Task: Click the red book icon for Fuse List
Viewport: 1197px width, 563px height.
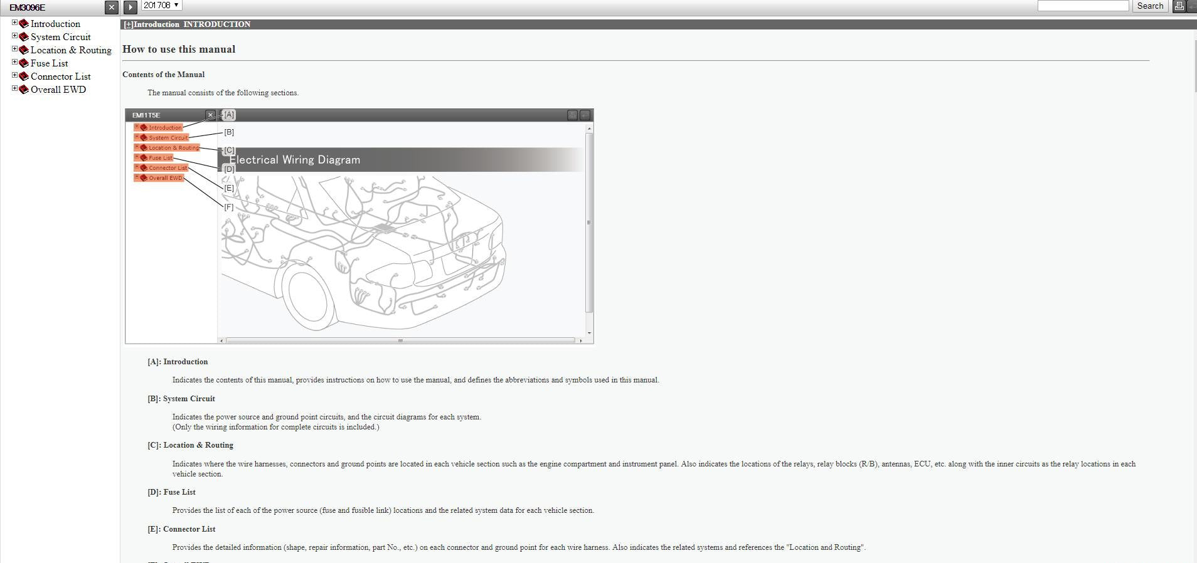Action: 24,63
